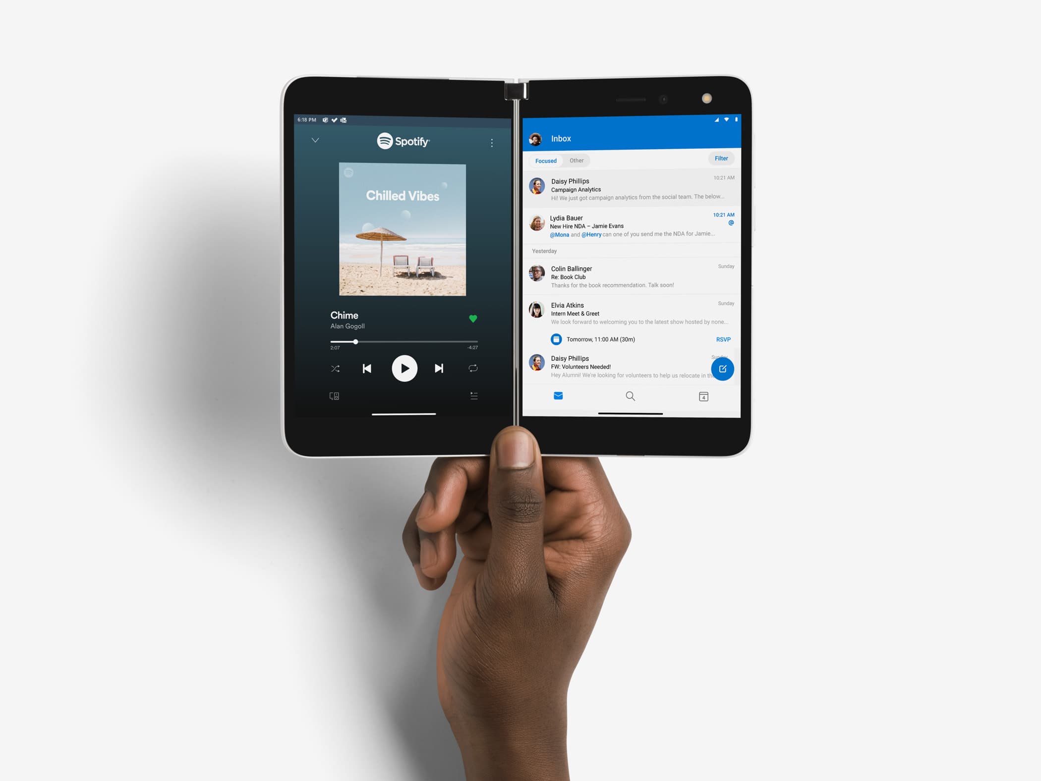
Task: Expand the Outlook compose new email
Action: [x=721, y=368]
